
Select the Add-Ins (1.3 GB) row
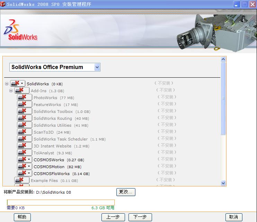(x=47, y=91)
